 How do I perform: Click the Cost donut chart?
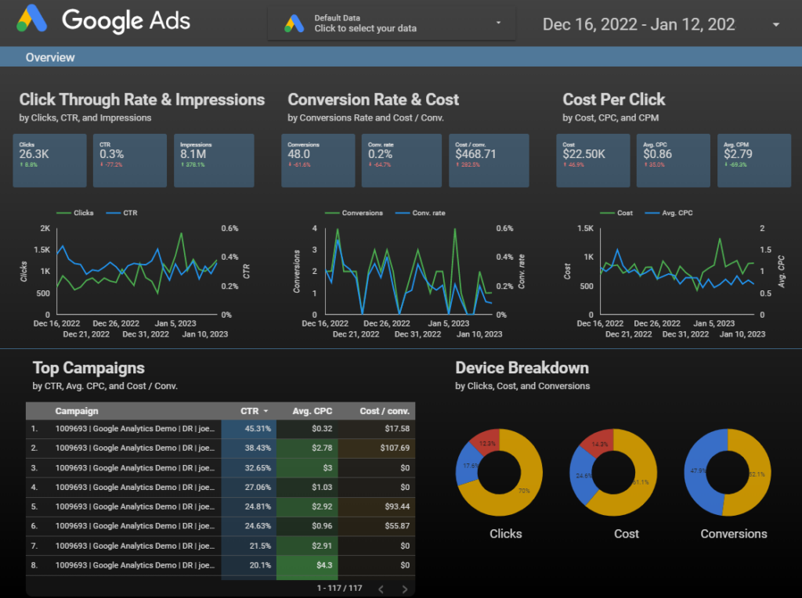614,473
